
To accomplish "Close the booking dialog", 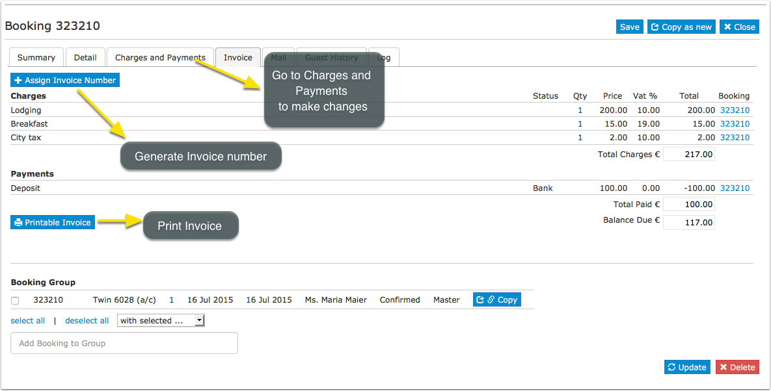I will pos(740,27).
